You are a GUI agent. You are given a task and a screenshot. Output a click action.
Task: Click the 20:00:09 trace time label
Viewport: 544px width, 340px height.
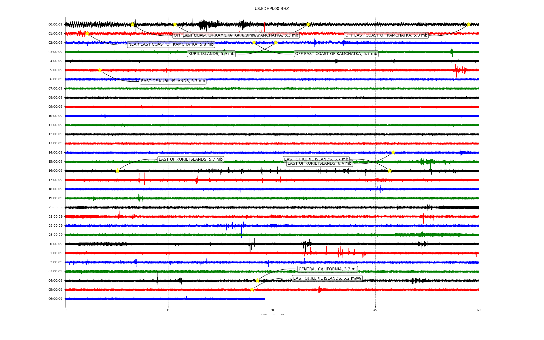click(55, 207)
